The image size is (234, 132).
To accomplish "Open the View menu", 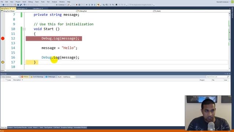I will (12, 2).
